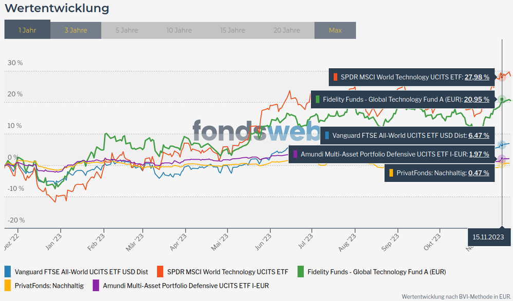Click the 27,98 % SPDR tooltip value
513x301 pixels.
(477, 77)
